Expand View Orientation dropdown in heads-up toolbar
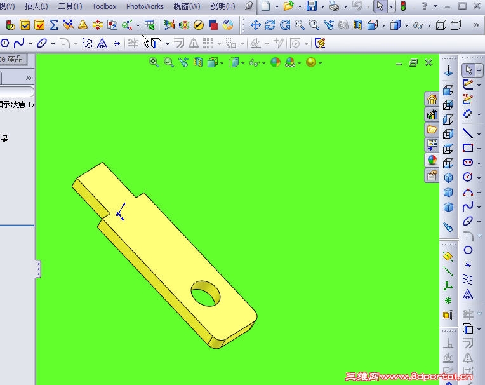The image size is (485, 385). [x=222, y=63]
